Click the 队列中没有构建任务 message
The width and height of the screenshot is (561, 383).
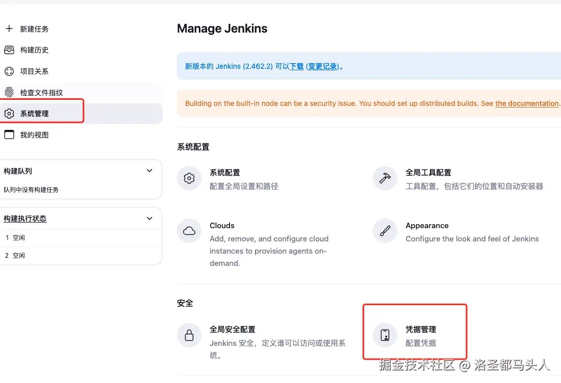click(31, 189)
